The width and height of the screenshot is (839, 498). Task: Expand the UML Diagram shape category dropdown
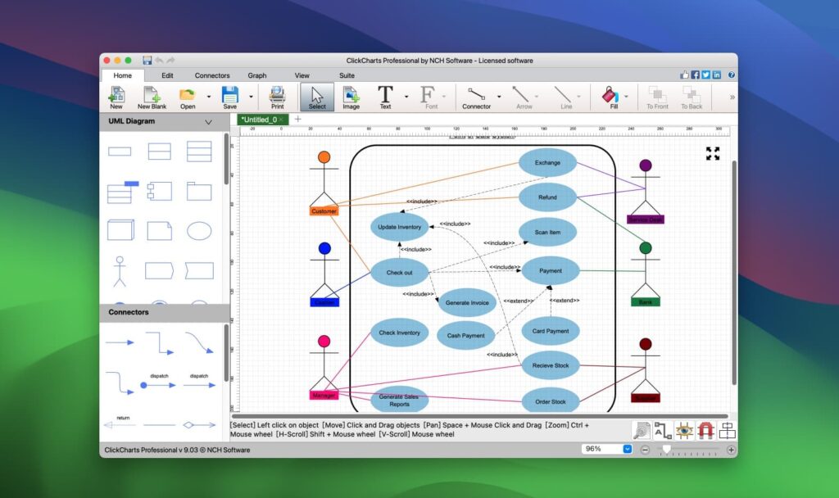pyautogui.click(x=208, y=122)
